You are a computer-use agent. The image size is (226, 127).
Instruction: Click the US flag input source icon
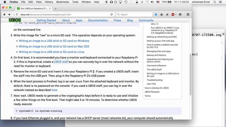click(158, 2)
